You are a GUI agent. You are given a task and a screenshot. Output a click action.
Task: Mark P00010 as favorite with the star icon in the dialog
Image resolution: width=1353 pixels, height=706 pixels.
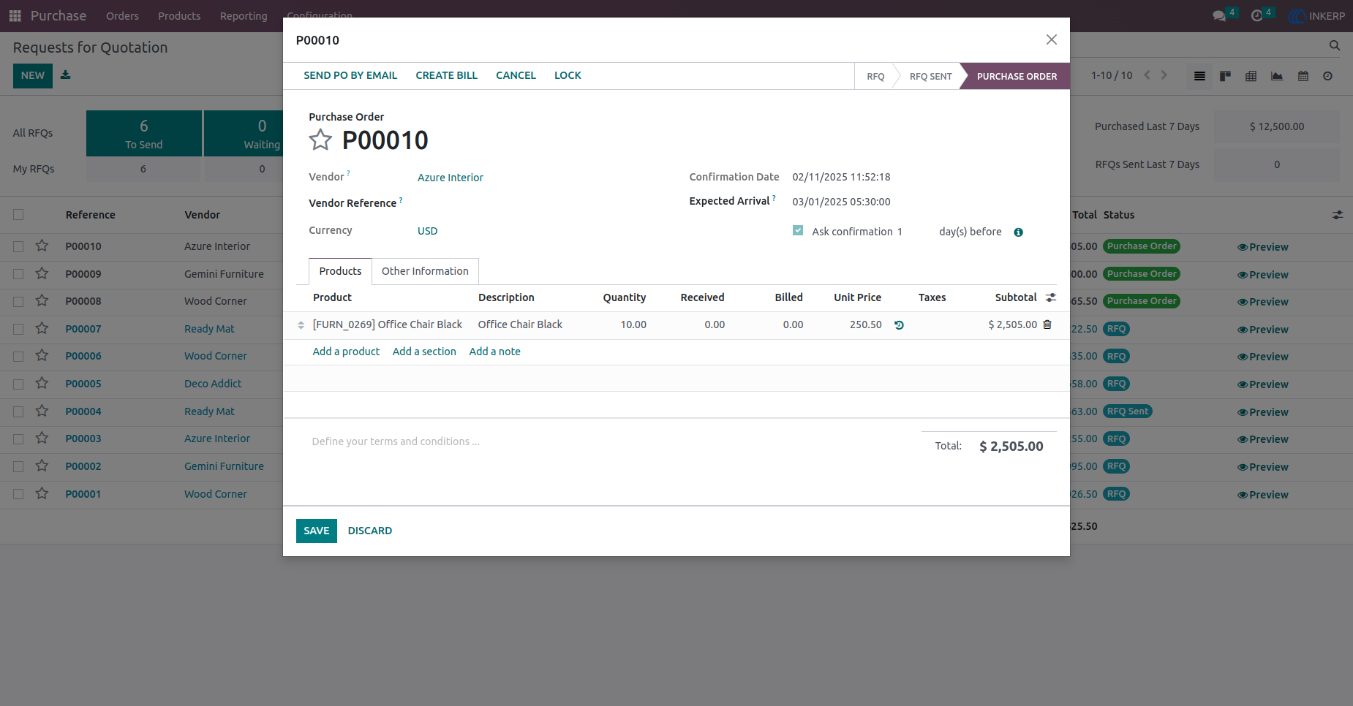pos(320,140)
